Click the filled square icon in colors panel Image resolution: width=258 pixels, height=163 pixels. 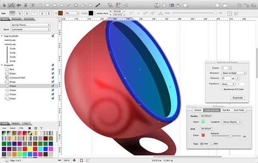pyautogui.click(x=30, y=128)
